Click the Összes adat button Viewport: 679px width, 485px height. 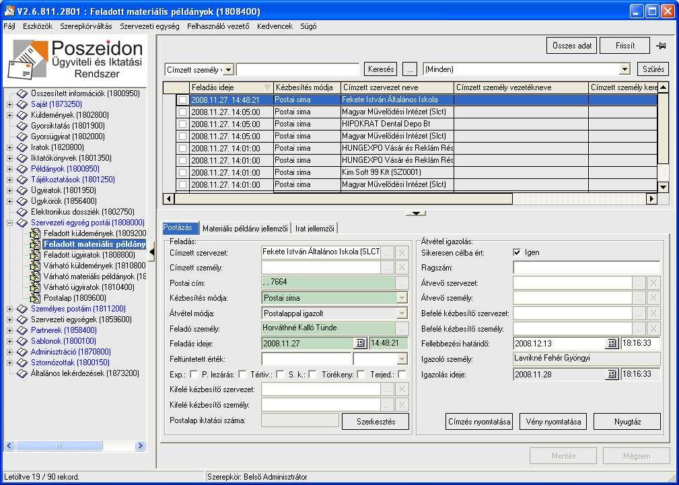point(572,46)
